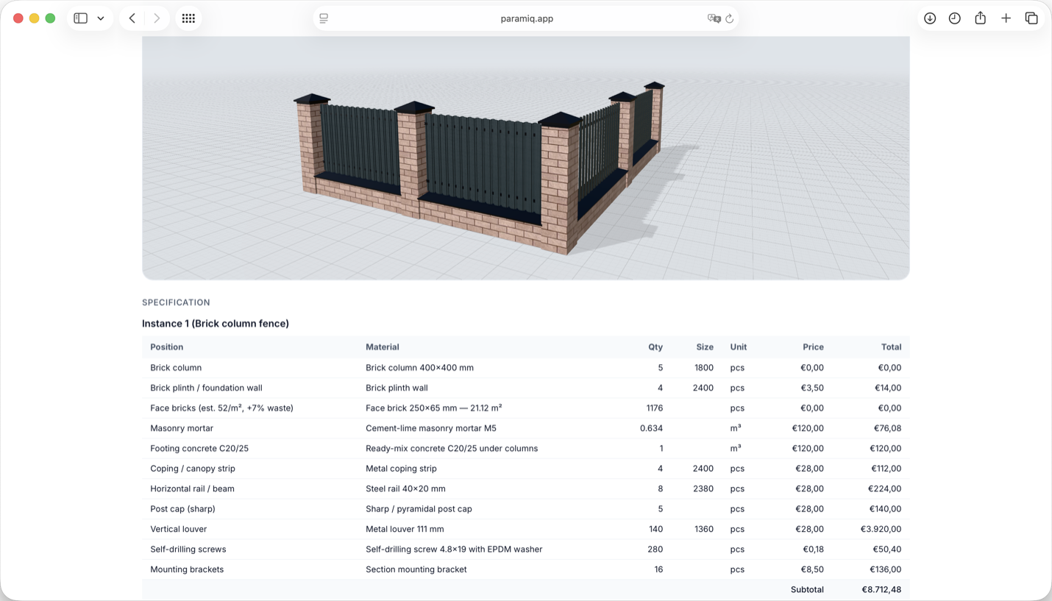Click the €3.920,00 total cell
Image resolution: width=1052 pixels, height=601 pixels.
coord(881,530)
